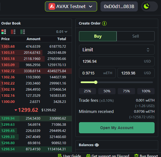The image size is (161, 157).
Task: Click the Amount column header
Action: (x=33, y=39)
